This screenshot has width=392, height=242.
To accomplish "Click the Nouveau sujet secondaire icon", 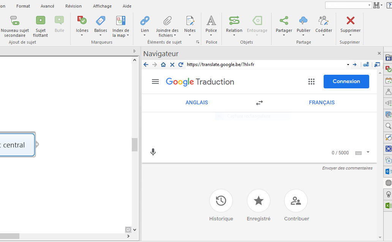I will click(14, 20).
